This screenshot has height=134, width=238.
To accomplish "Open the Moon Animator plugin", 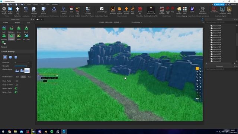I will tap(113, 10).
